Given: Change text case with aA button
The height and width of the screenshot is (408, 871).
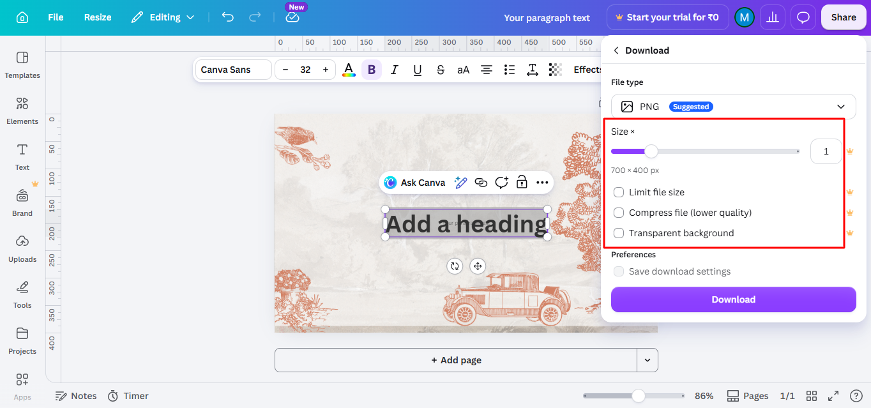Looking at the screenshot, I should pyautogui.click(x=464, y=70).
